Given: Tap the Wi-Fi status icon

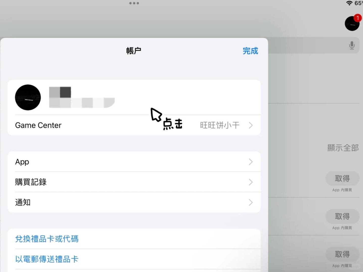Looking at the screenshot, I should [349, 3].
